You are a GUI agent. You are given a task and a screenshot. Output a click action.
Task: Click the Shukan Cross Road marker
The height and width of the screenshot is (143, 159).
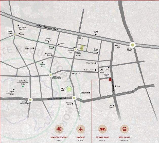click(x=30, y=100)
